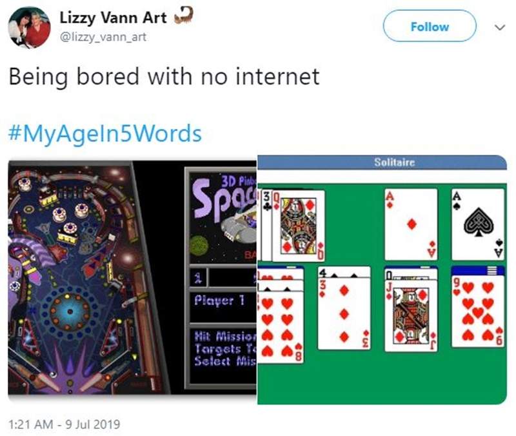Click the Follow button
Screen dimensions: 516x436
[430, 26]
